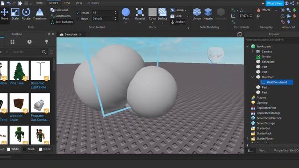Select the Wooden Crate thumbnail

19,103
